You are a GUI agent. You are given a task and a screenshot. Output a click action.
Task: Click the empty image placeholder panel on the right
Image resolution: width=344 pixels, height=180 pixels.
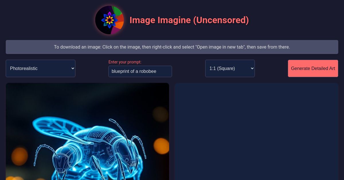click(x=257, y=131)
